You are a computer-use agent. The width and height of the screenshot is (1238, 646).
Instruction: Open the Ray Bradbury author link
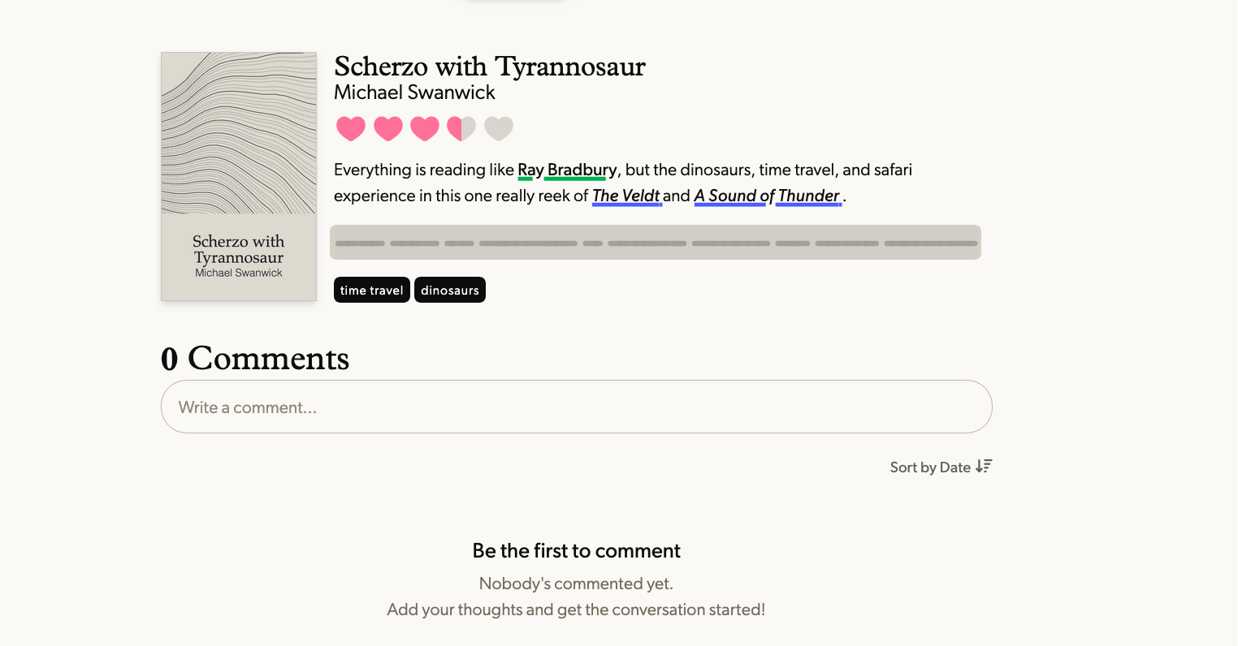click(x=567, y=170)
